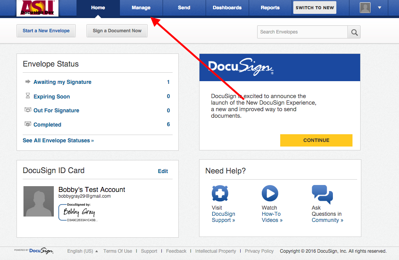Click the New DocuSign Experience announcement text

tap(264, 106)
